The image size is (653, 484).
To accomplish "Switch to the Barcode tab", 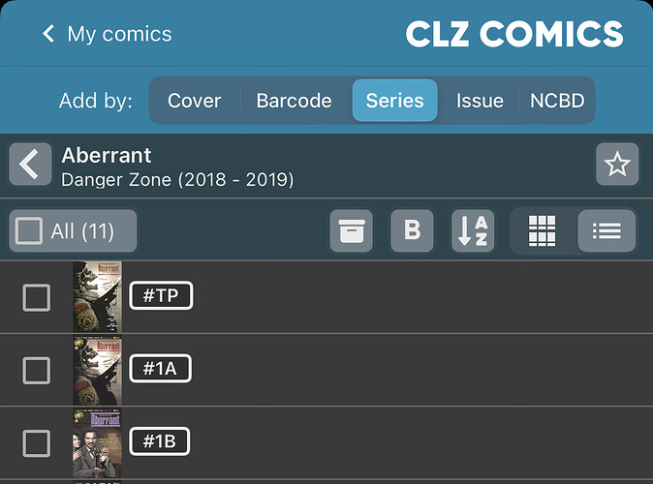I will [x=294, y=101].
